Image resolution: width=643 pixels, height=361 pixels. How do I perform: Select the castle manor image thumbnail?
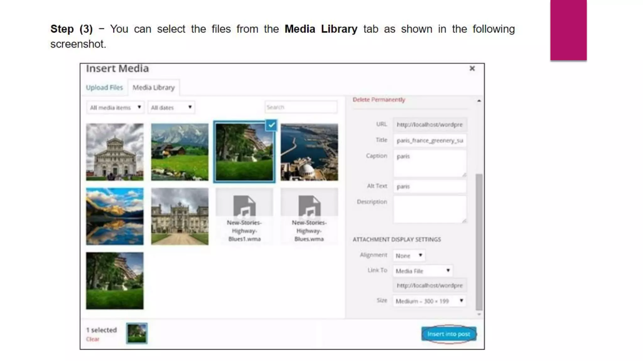coord(180,216)
